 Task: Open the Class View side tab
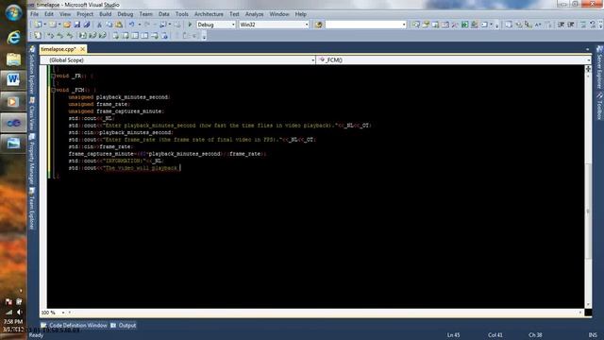tap(32, 113)
